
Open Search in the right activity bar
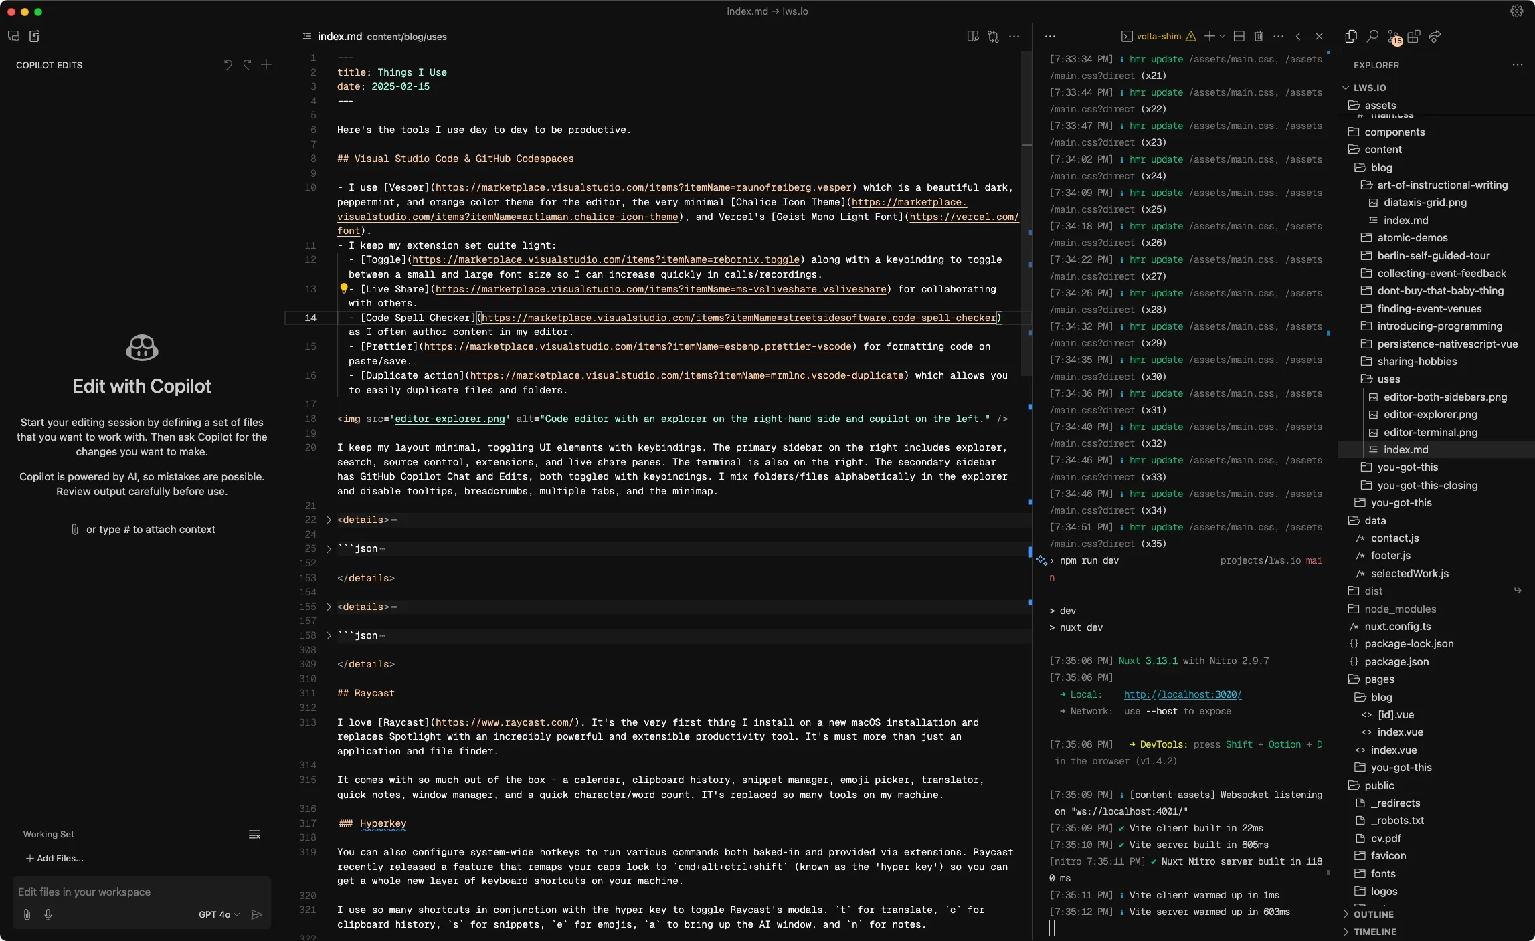point(1372,37)
